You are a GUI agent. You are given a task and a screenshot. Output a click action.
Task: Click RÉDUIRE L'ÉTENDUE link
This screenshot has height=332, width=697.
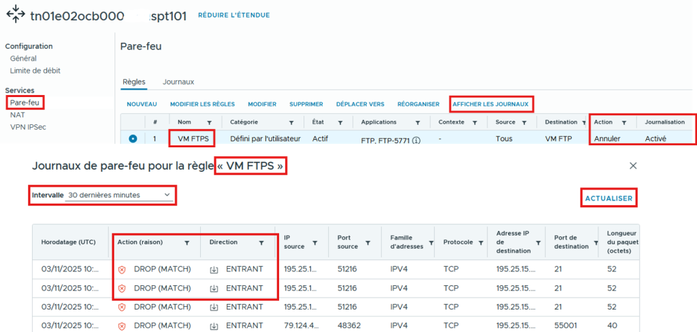point(233,15)
